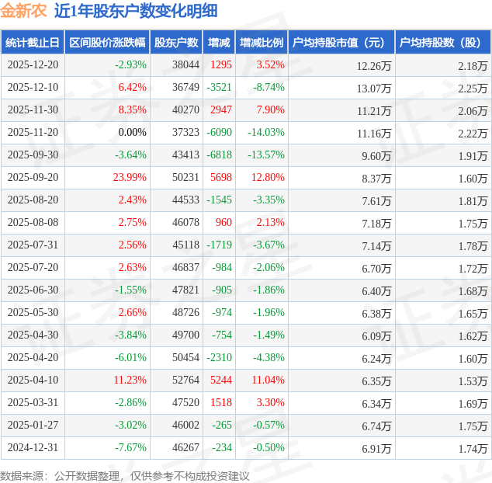Click the 户均持股市值（元） header
Screen dimensions: 492x483
point(341,43)
